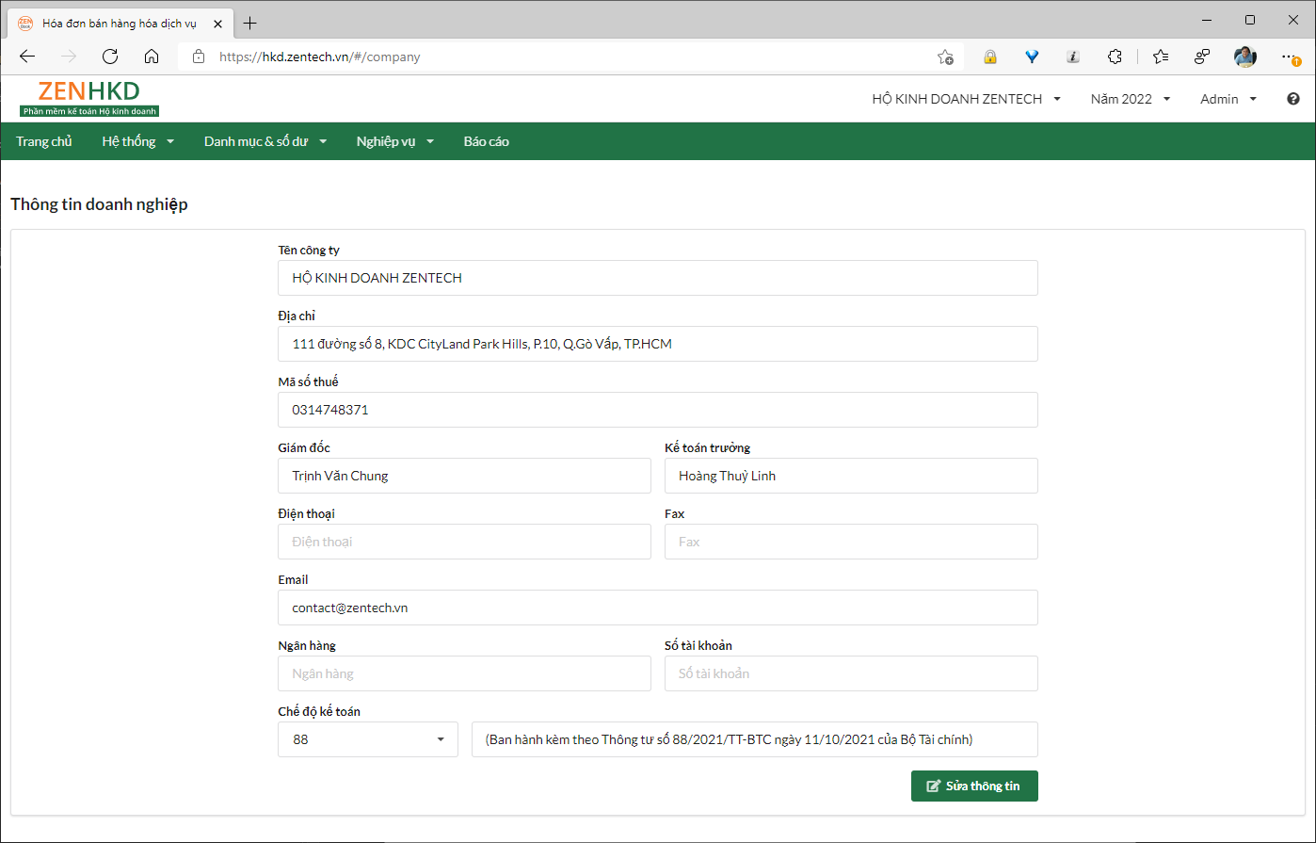The width and height of the screenshot is (1316, 843).
Task: Open a new browser tab
Action: click(249, 23)
